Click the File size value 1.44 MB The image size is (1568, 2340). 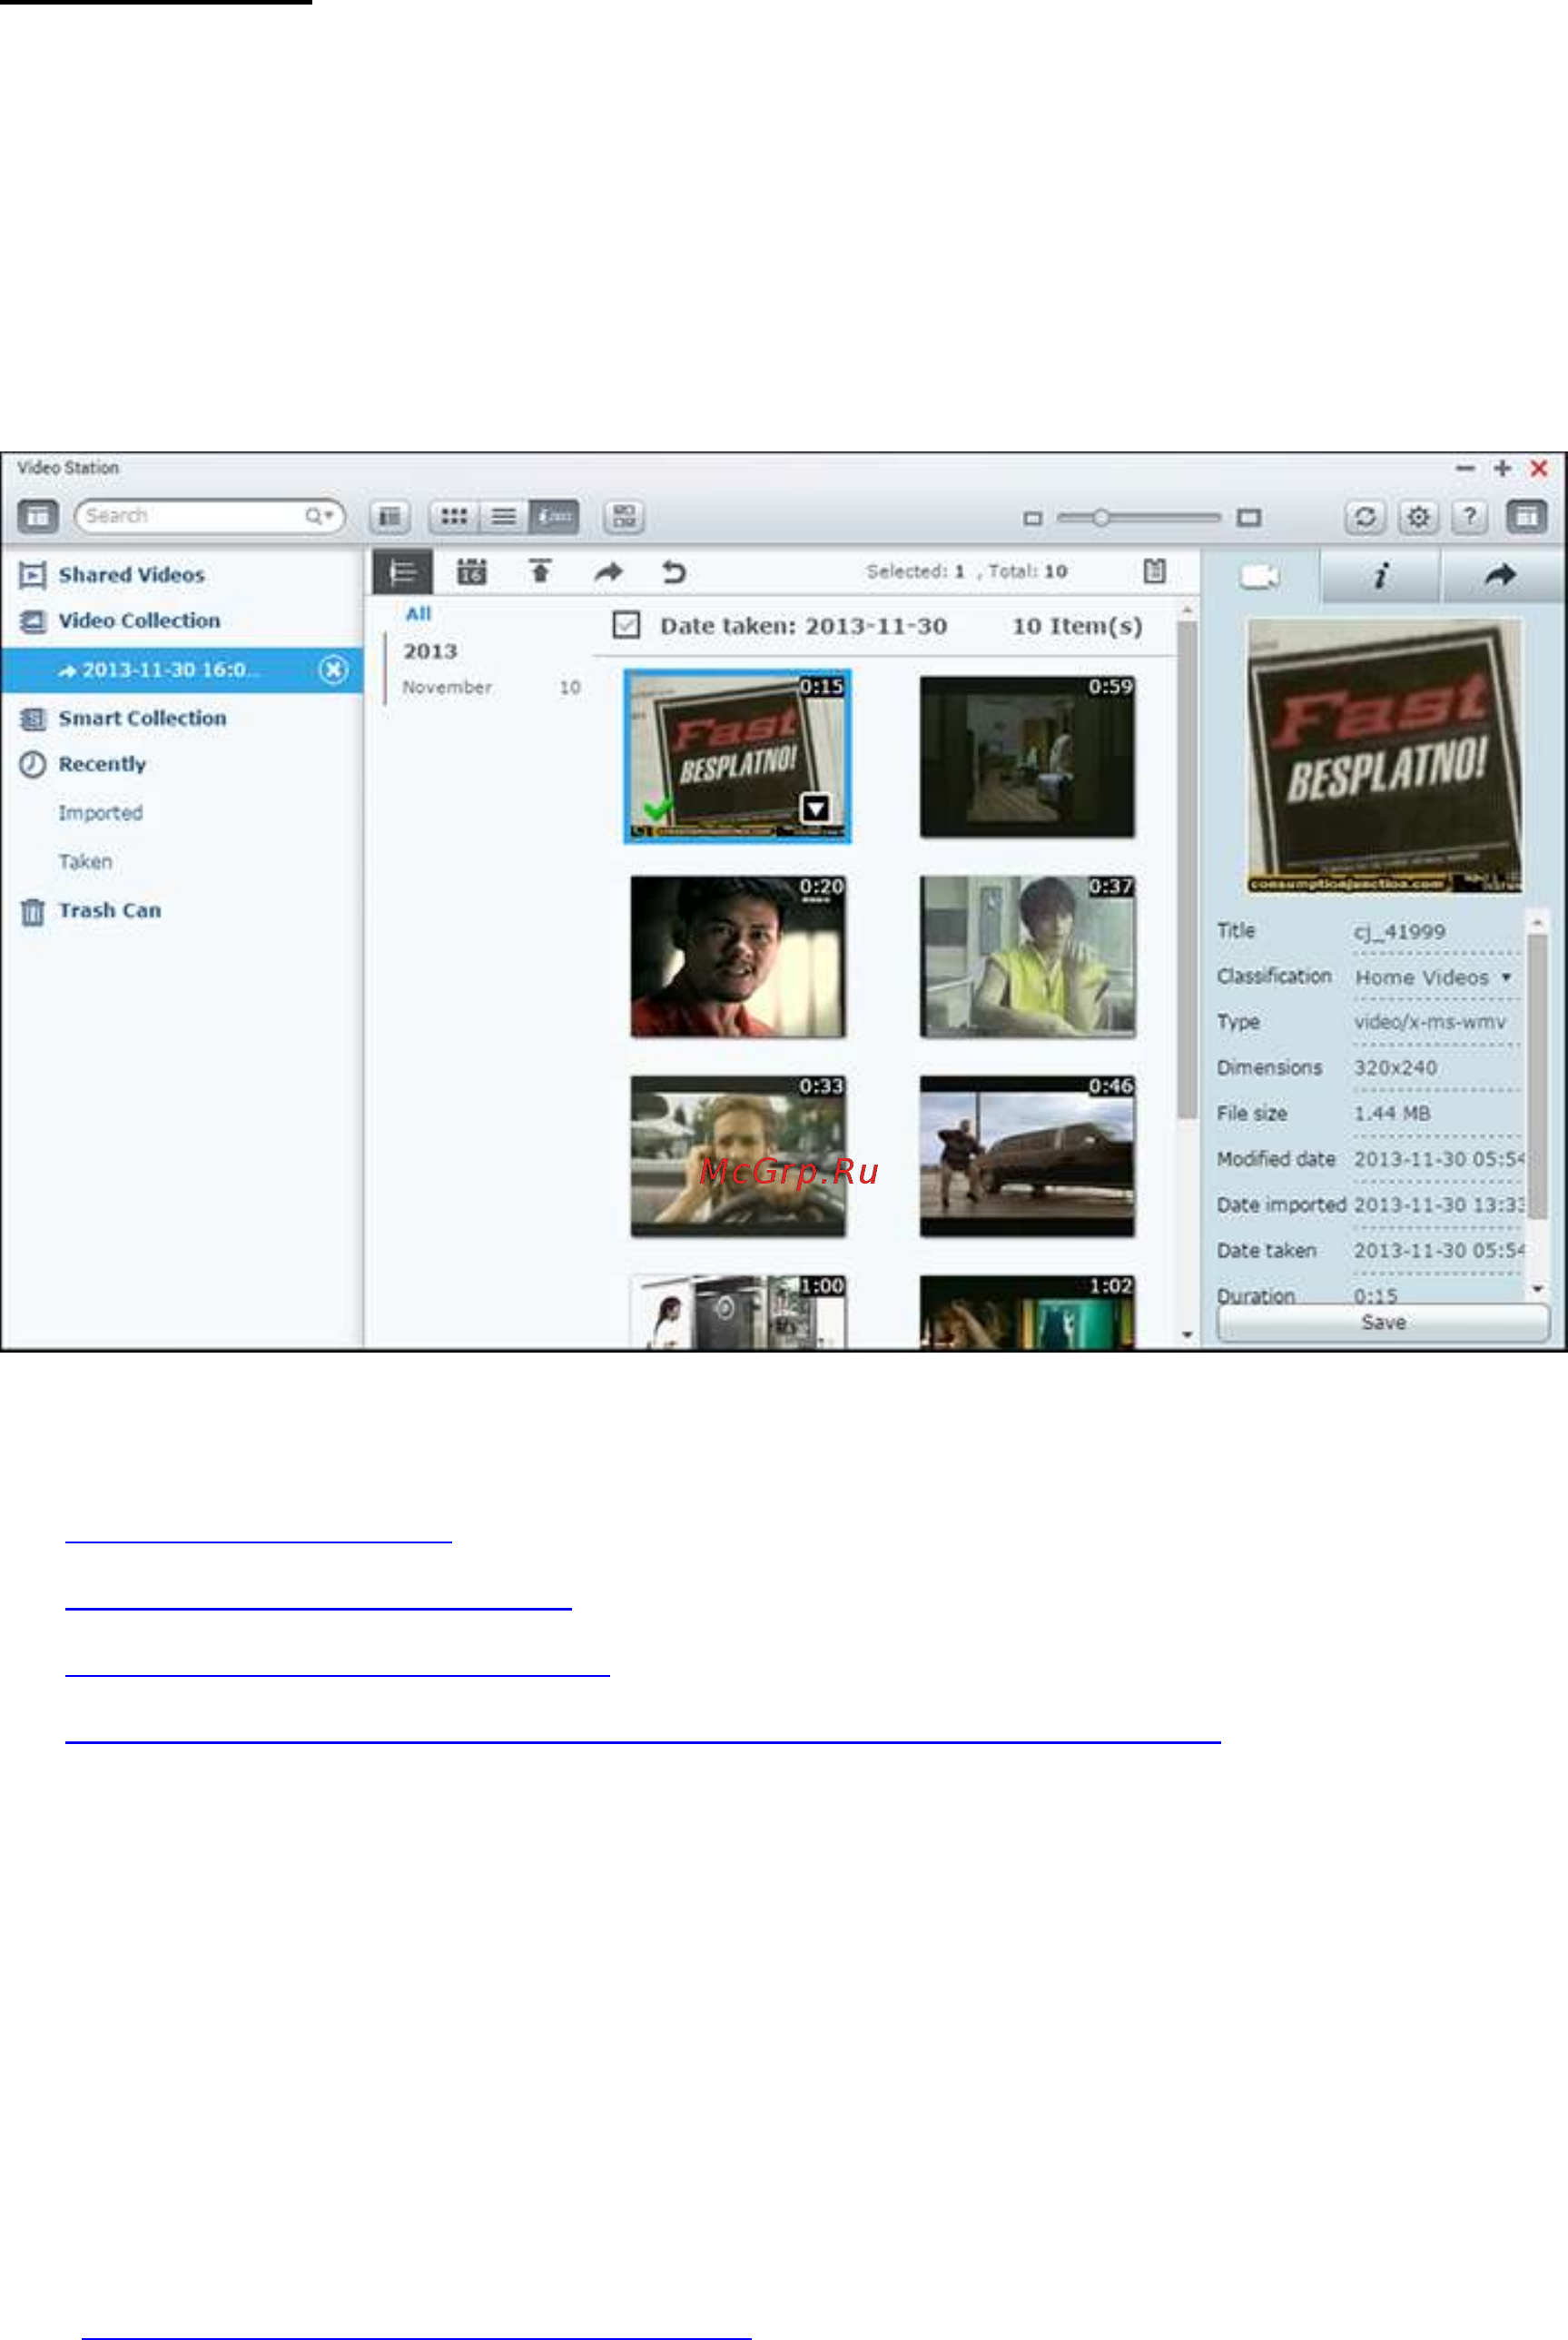pos(1392,1114)
